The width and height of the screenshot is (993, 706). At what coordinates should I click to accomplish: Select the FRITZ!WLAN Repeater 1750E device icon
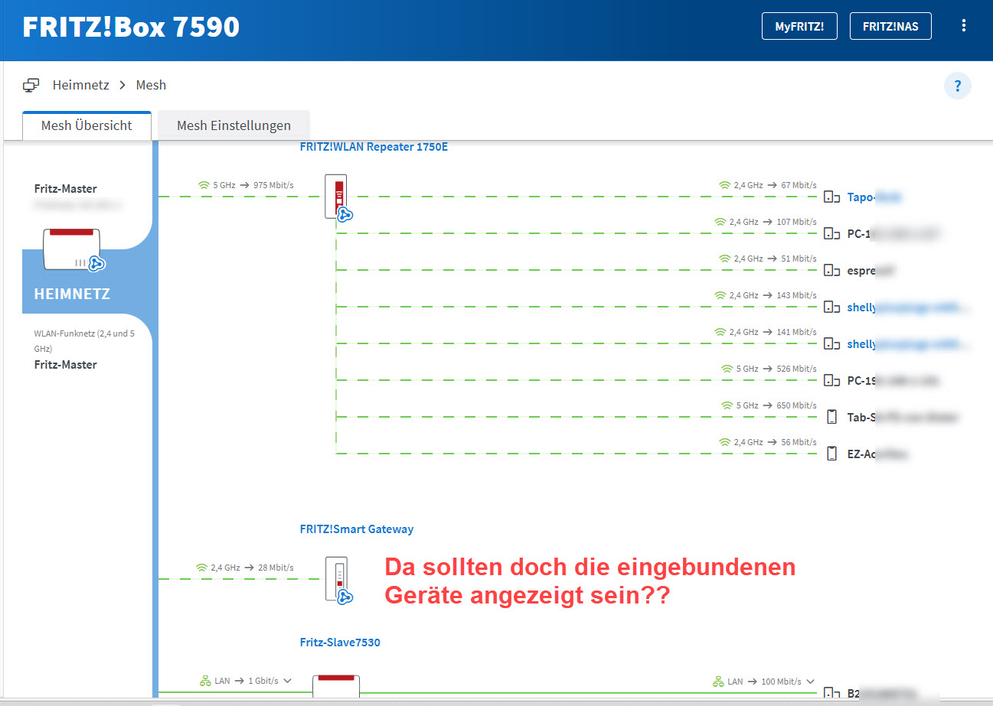pos(338,197)
